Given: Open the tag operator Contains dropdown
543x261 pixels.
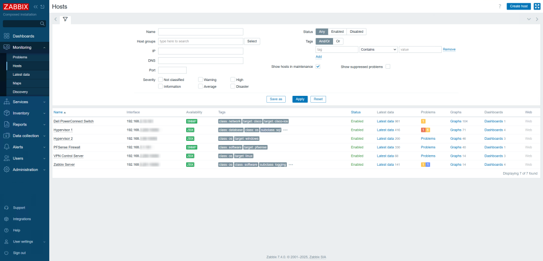Looking at the screenshot, I should [x=379, y=49].
